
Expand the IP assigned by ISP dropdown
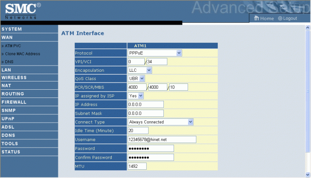click(136, 96)
